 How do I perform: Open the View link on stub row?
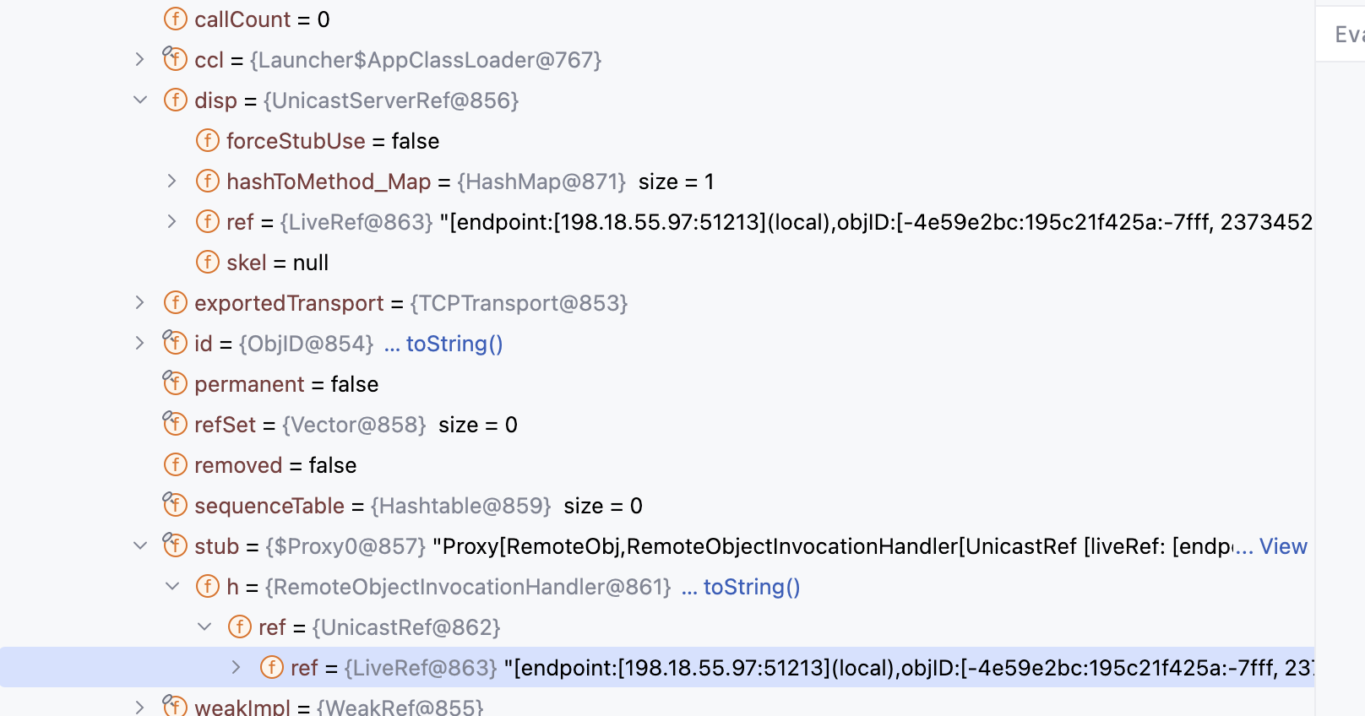tap(1283, 546)
